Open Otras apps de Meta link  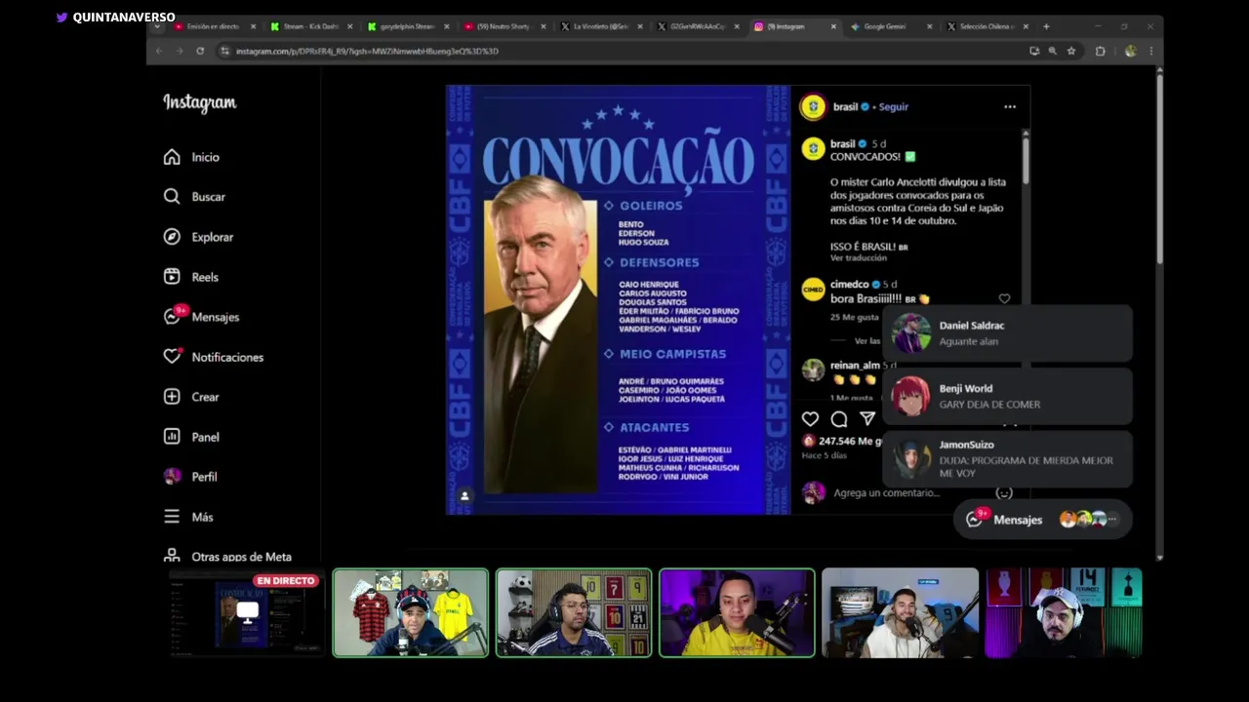pos(227,557)
